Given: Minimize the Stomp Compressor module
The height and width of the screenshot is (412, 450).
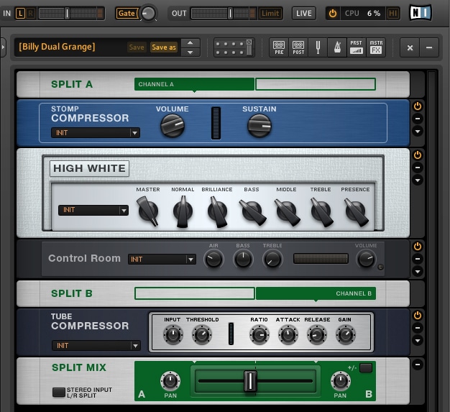Looking at the screenshot, I should [418, 119].
